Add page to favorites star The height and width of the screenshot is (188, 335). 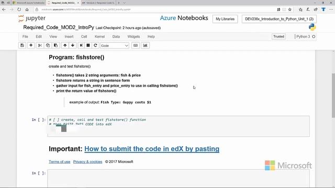click(289, 9)
